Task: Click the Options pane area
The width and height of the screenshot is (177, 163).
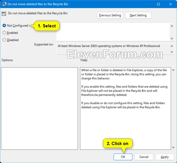Action: pos(40,109)
